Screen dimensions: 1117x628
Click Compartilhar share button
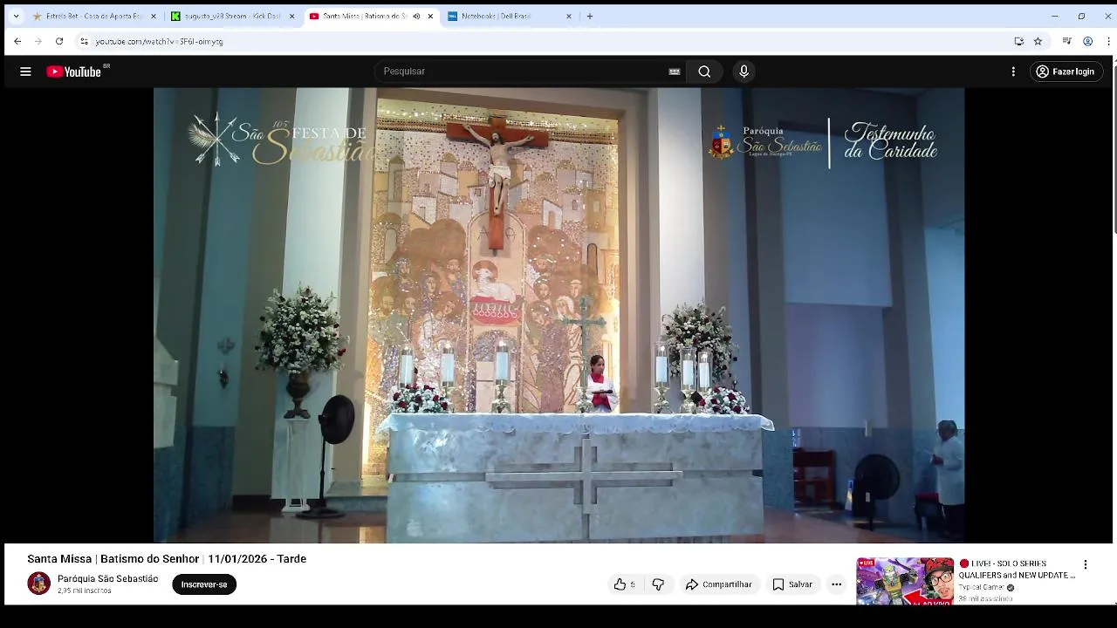click(718, 584)
